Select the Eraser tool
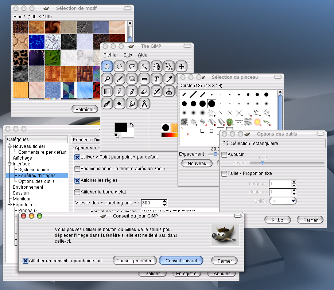This screenshot has width=334, height=290. point(144,91)
